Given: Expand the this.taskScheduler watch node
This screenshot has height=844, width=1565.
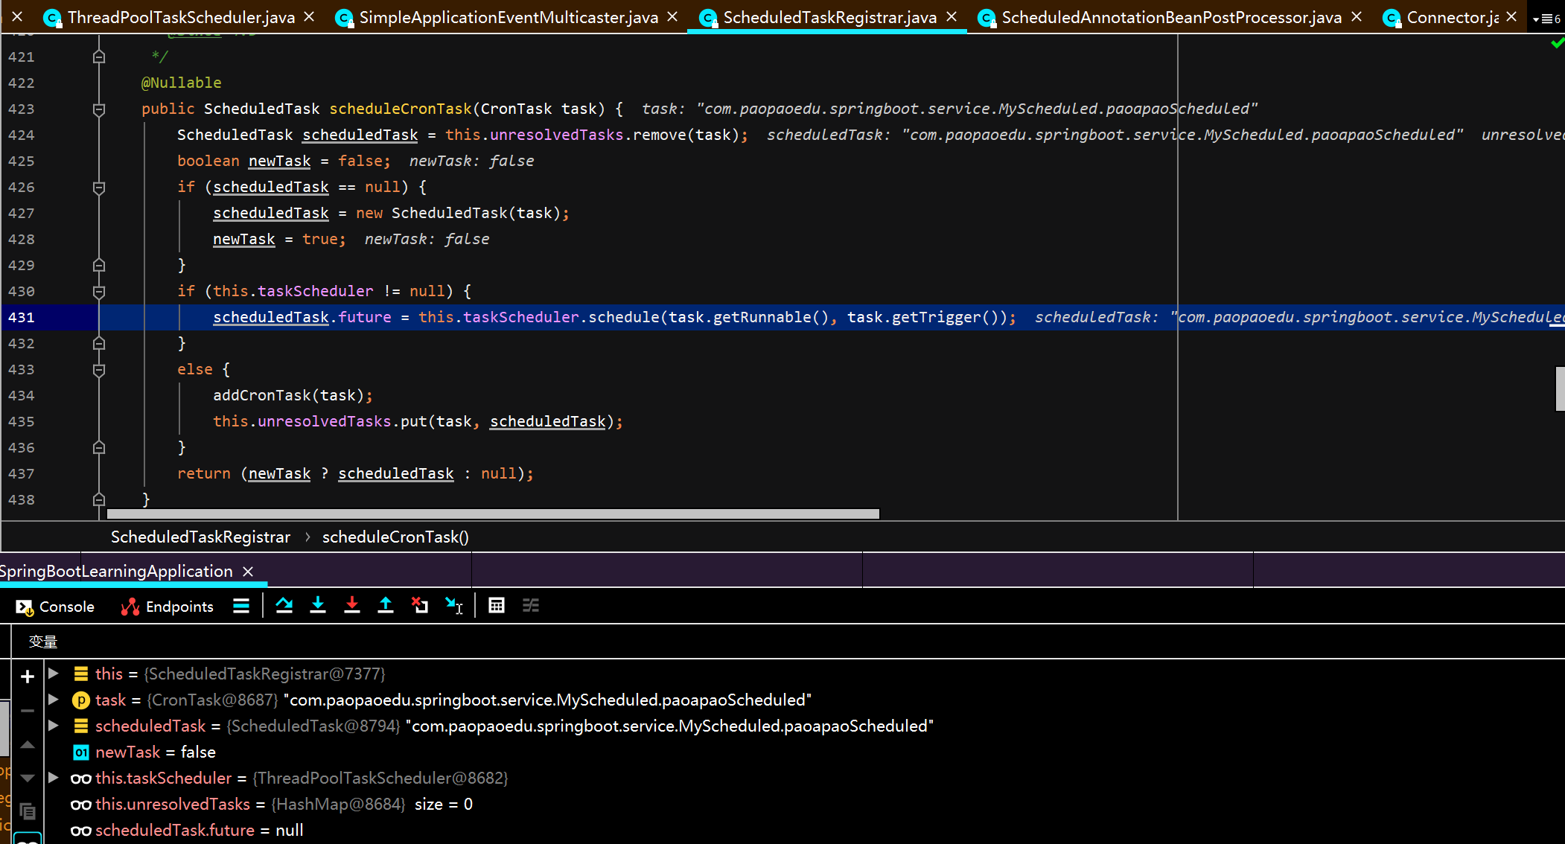Looking at the screenshot, I should click(54, 778).
